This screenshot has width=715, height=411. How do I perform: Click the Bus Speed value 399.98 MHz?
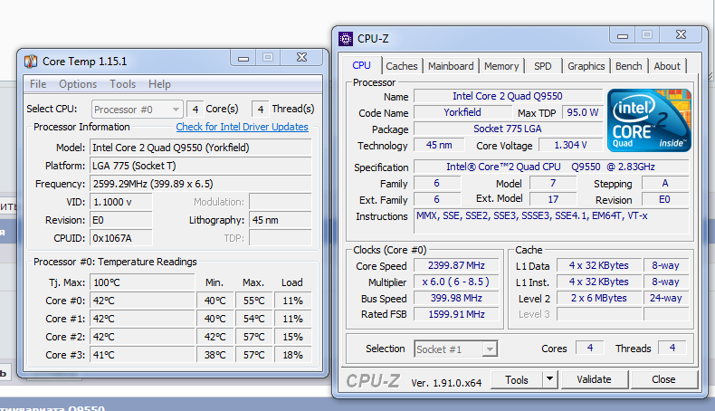456,299
